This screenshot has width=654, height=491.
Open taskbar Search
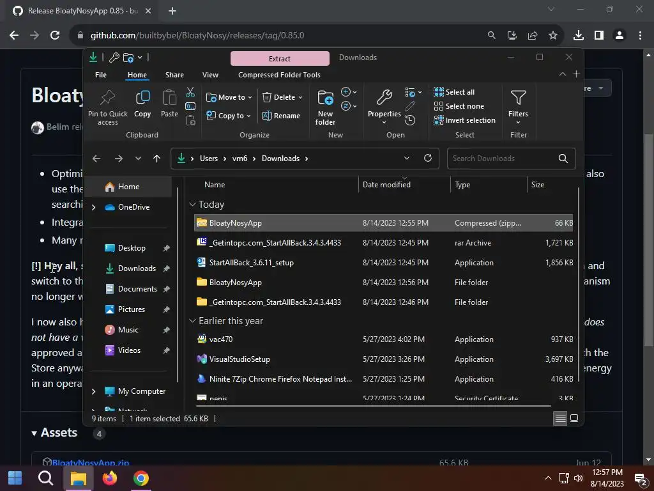[x=45, y=478]
